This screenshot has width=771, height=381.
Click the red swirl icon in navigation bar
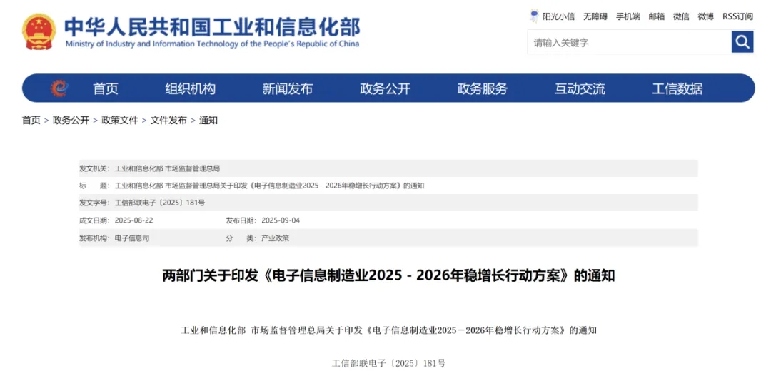click(x=59, y=88)
